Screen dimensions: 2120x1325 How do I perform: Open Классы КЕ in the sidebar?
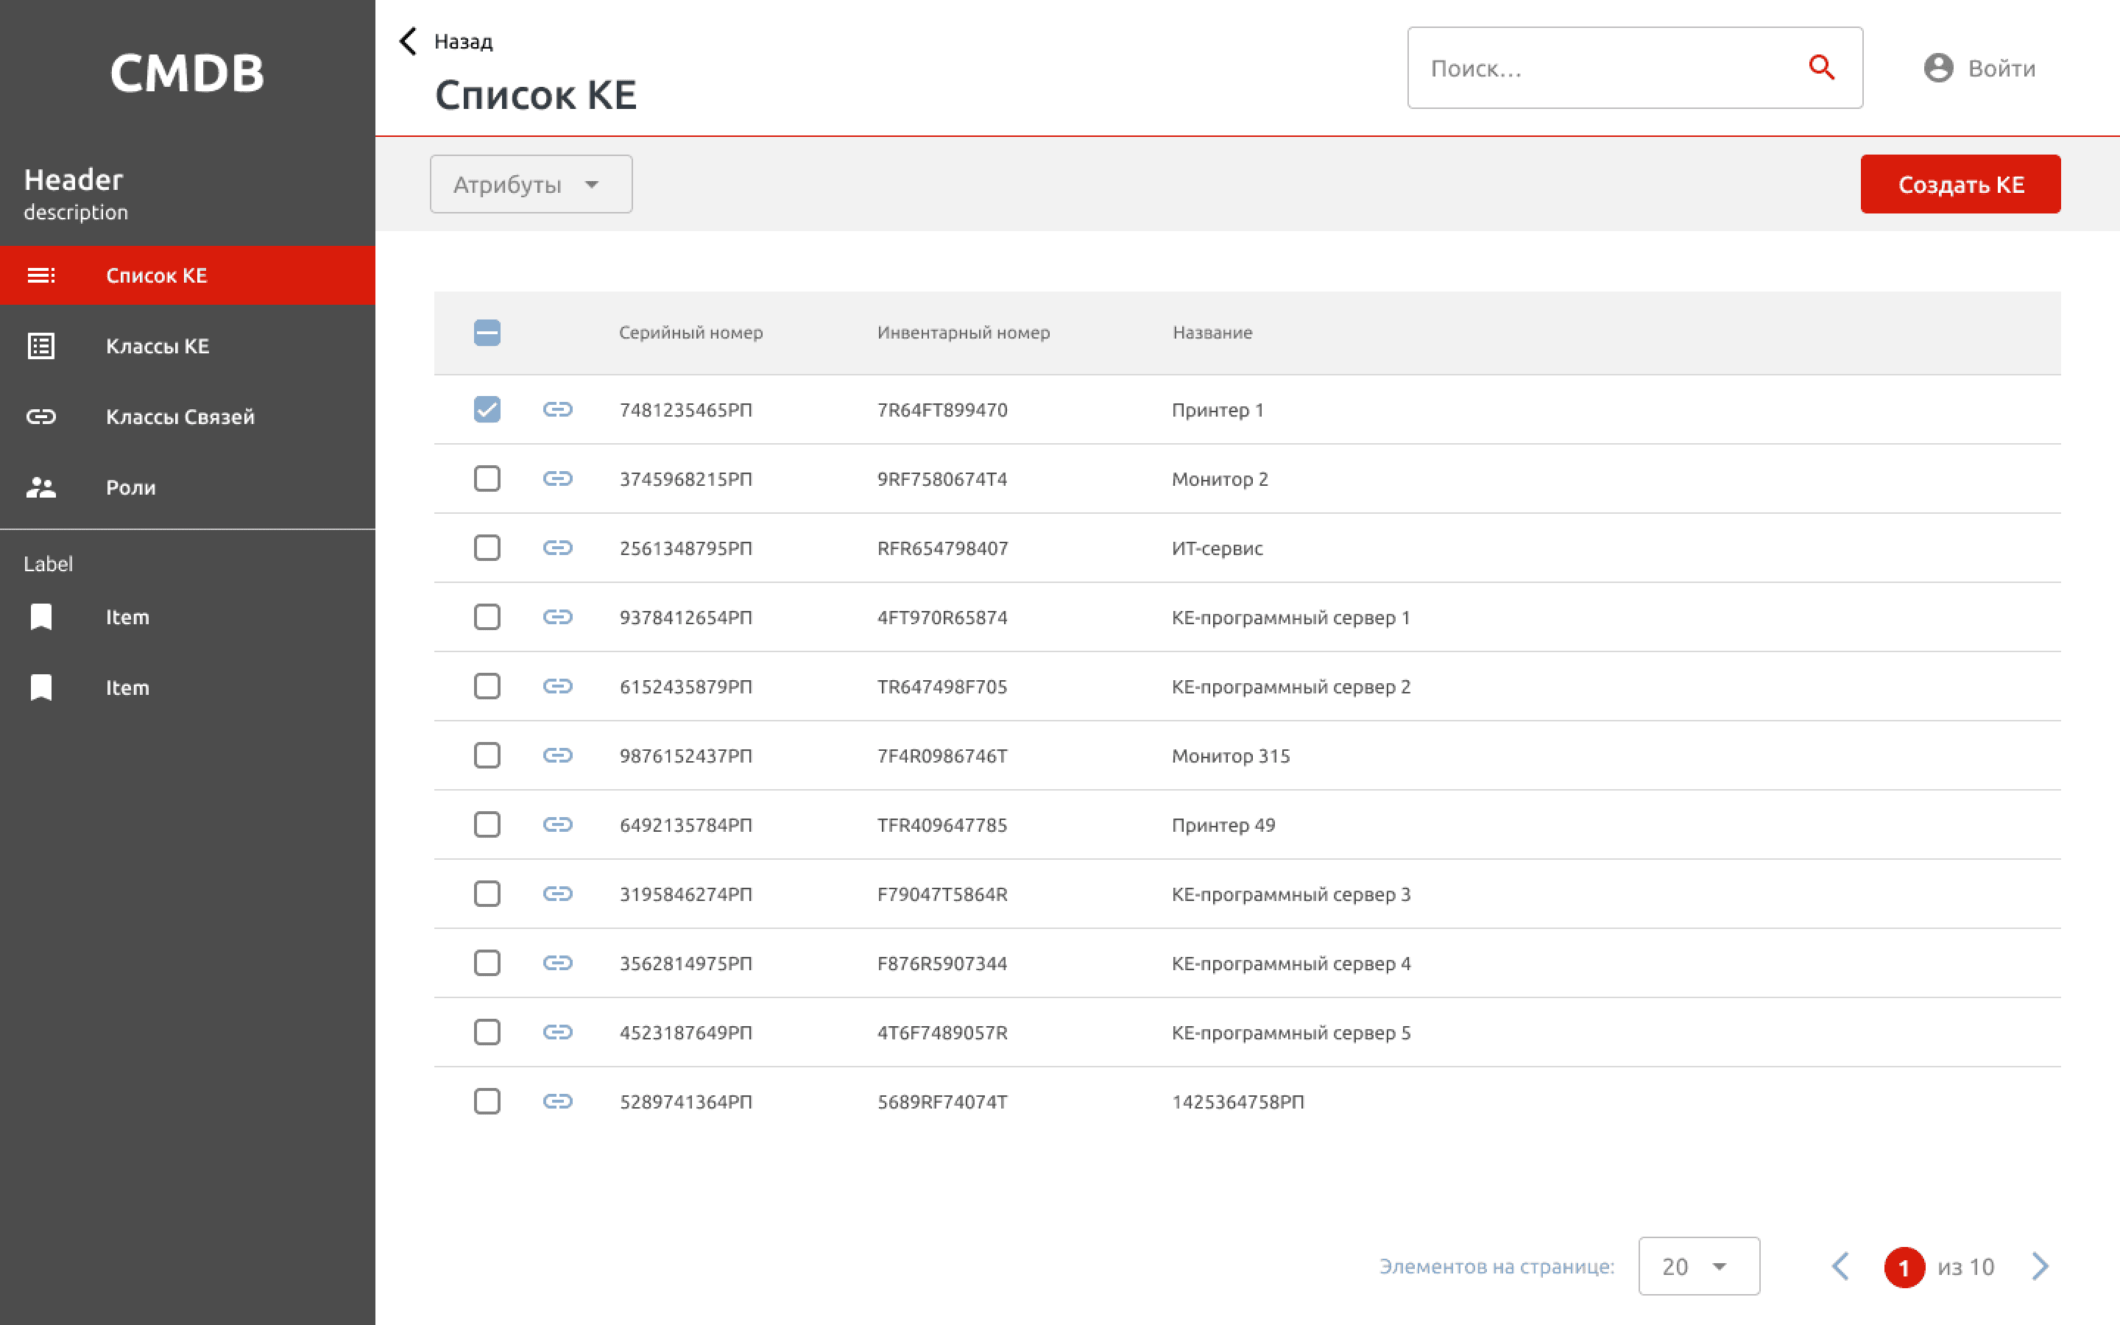click(188, 346)
